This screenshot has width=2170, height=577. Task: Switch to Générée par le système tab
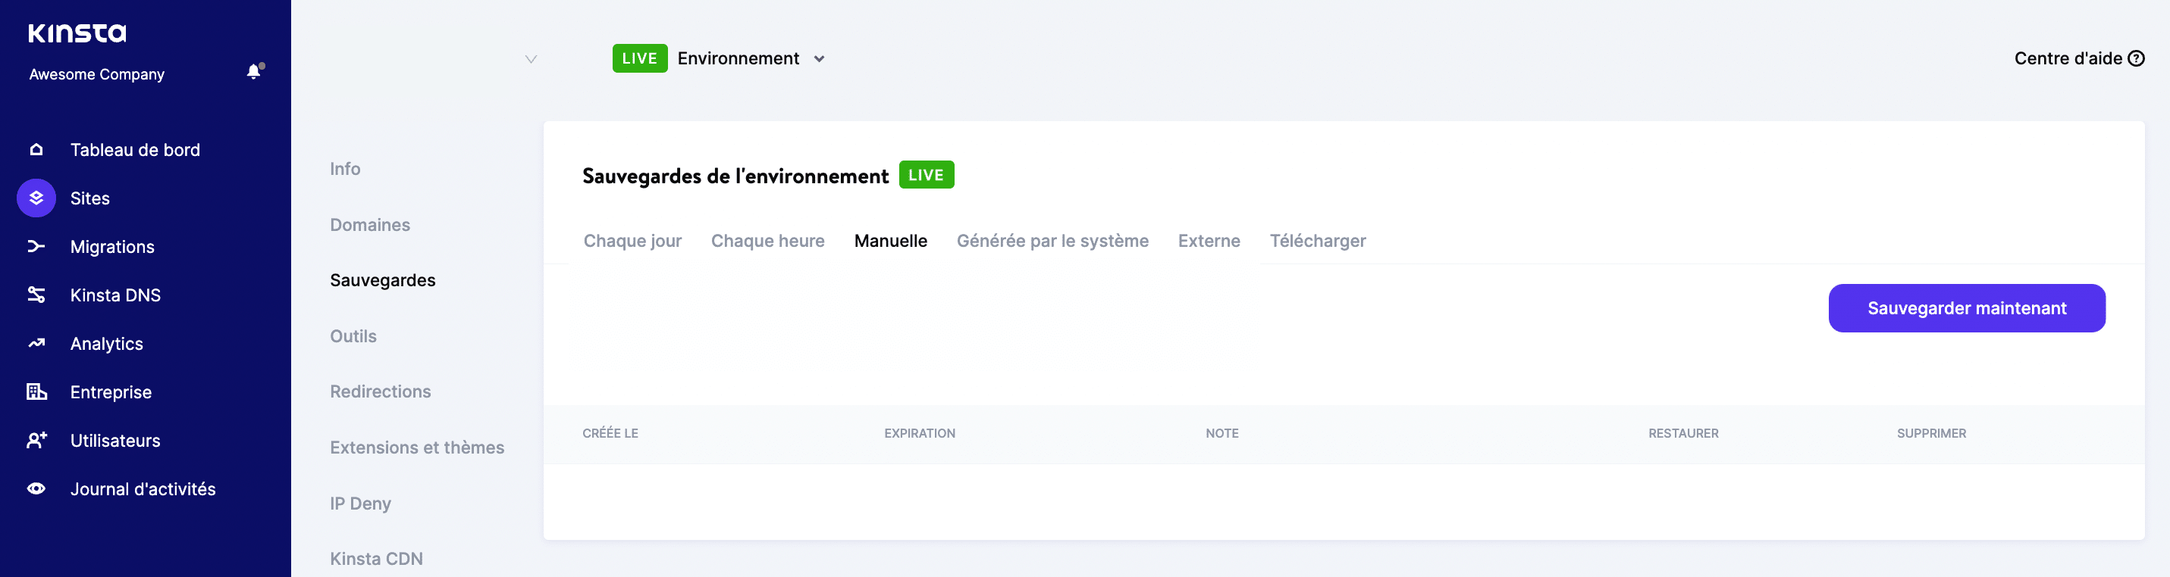pos(1052,241)
